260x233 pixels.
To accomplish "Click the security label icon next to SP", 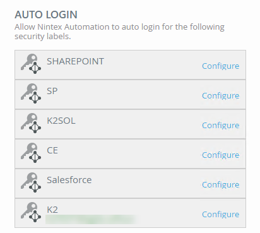I will [31, 93].
